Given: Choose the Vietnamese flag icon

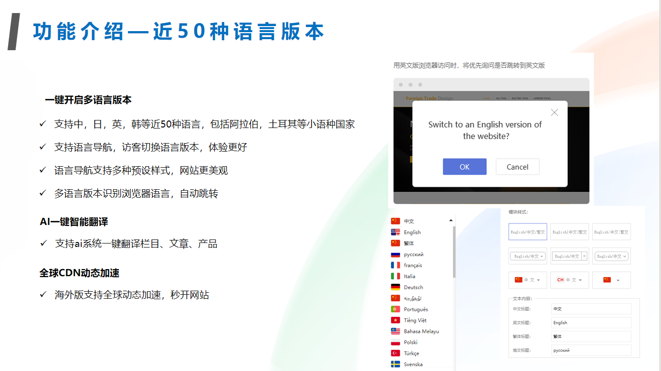Looking at the screenshot, I should tap(395, 320).
